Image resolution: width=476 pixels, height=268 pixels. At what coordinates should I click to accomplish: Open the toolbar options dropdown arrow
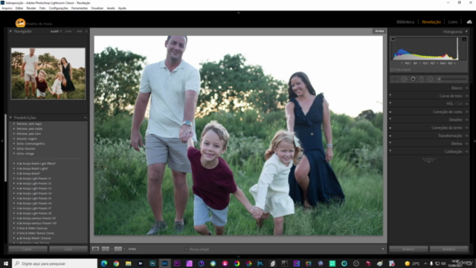pyautogui.click(x=383, y=249)
